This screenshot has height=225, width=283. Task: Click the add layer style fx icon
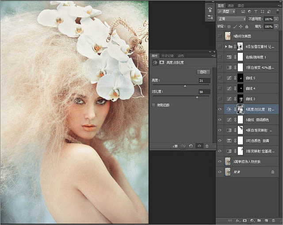[237, 220]
